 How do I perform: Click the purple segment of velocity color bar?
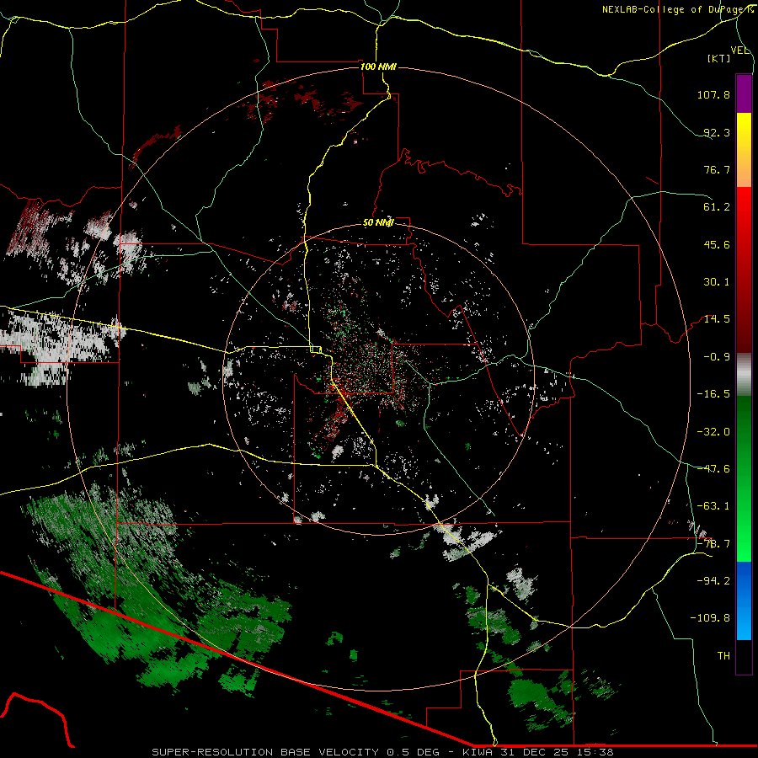point(744,93)
